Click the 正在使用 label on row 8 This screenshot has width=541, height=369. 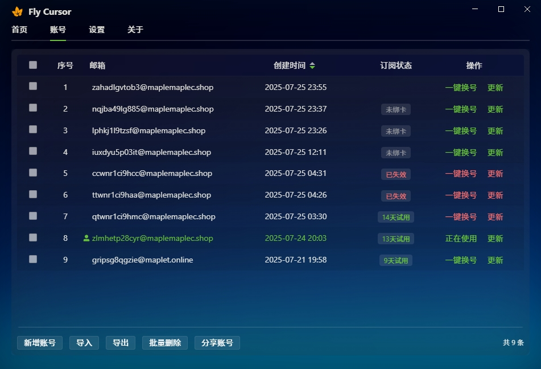pos(461,239)
